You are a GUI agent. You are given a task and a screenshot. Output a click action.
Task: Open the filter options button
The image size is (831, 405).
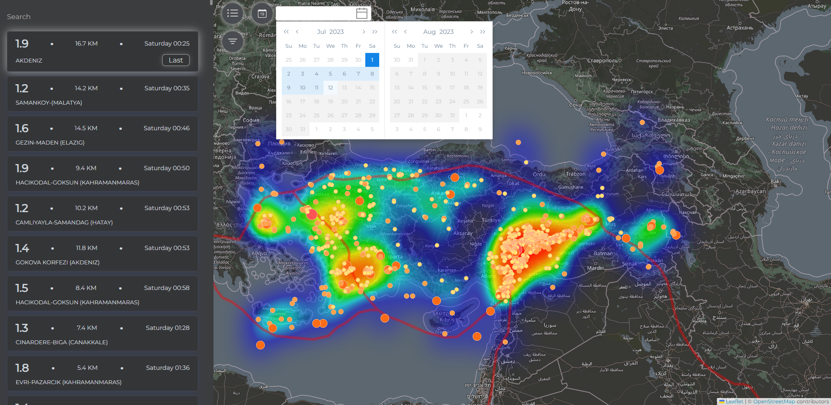(233, 42)
